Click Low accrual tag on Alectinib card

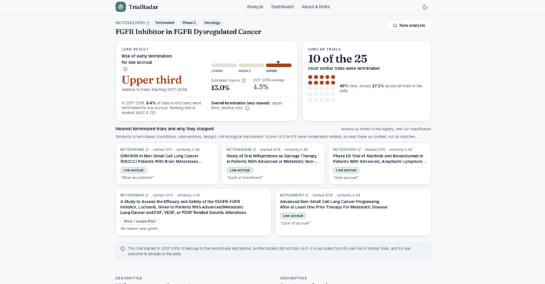click(346, 170)
